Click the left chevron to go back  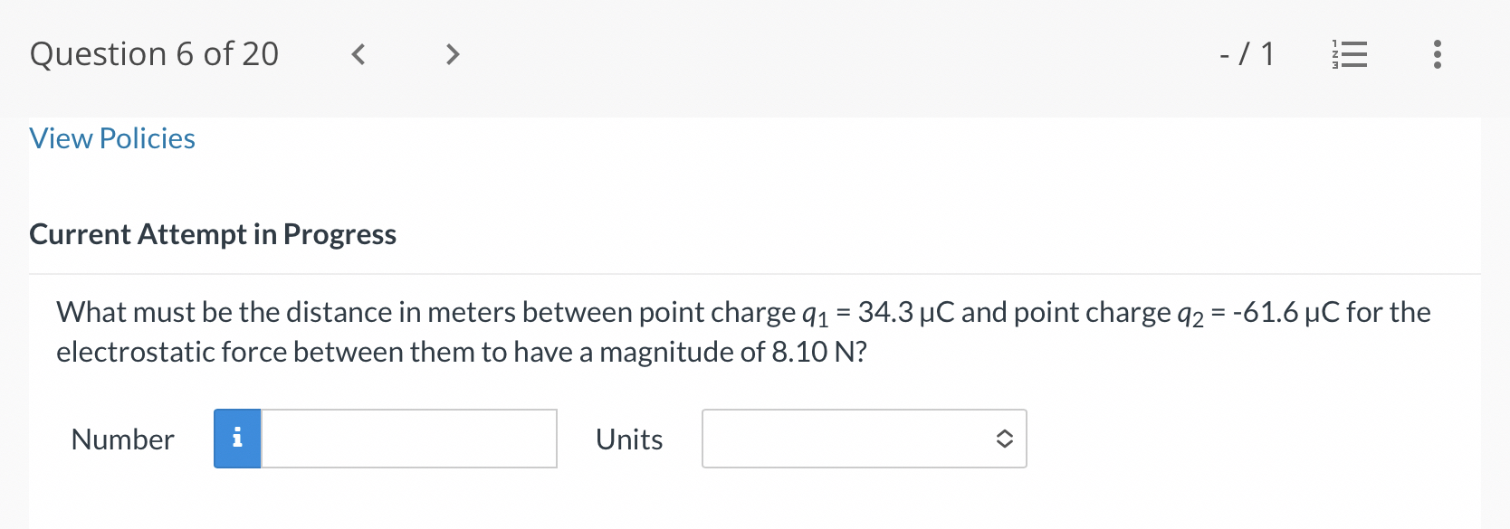[358, 54]
